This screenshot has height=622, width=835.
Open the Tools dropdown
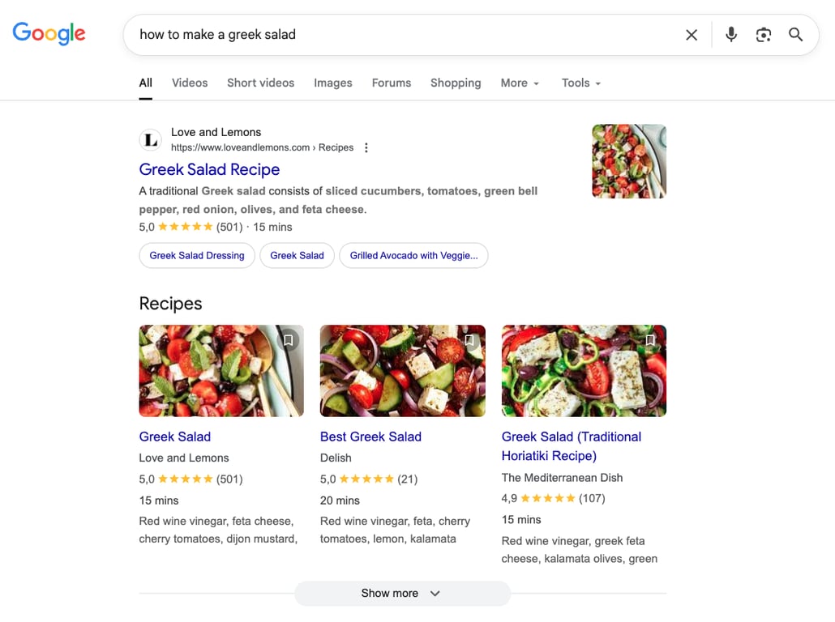(580, 83)
